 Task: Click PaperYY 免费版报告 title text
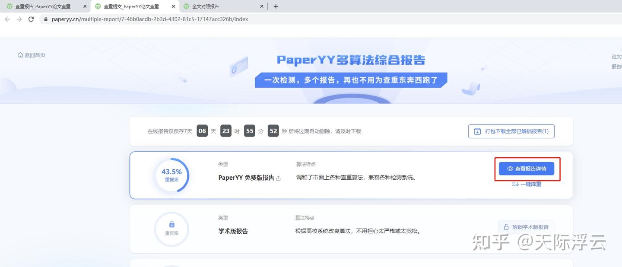tap(246, 178)
